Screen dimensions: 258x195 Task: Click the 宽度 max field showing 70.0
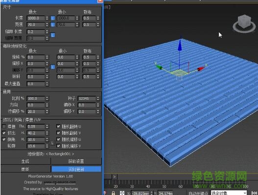pyautogui.click(x=36, y=24)
